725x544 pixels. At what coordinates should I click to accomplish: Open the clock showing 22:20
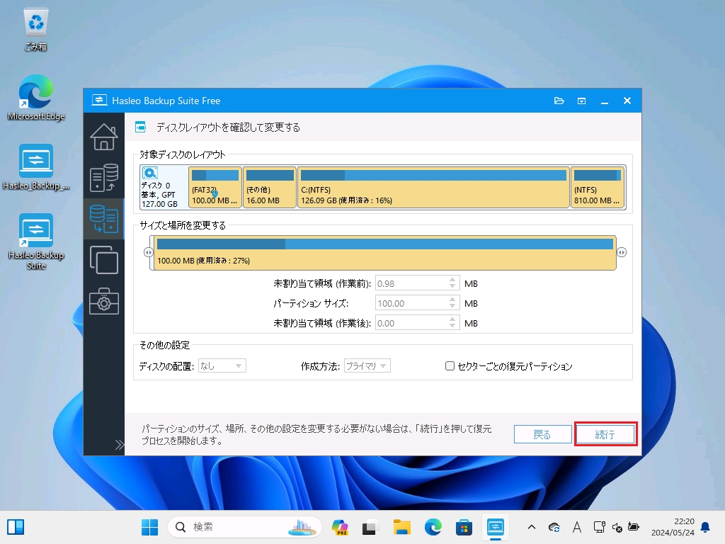pyautogui.click(x=673, y=527)
